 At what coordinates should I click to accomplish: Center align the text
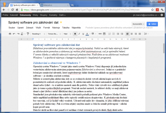click(132, 34)
